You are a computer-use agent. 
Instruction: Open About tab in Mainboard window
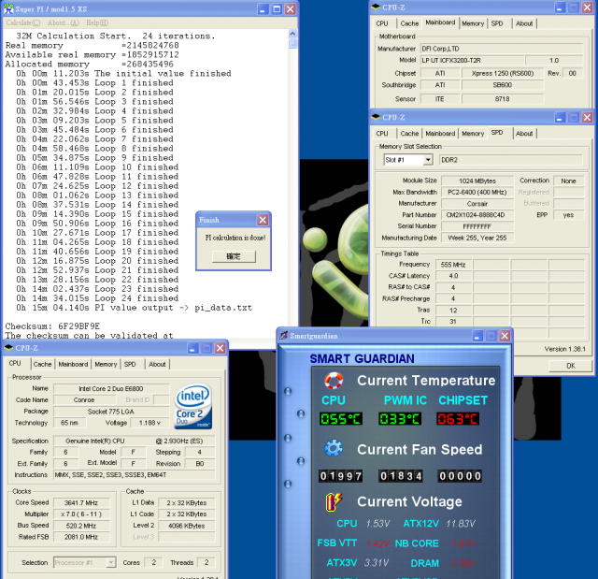click(524, 23)
